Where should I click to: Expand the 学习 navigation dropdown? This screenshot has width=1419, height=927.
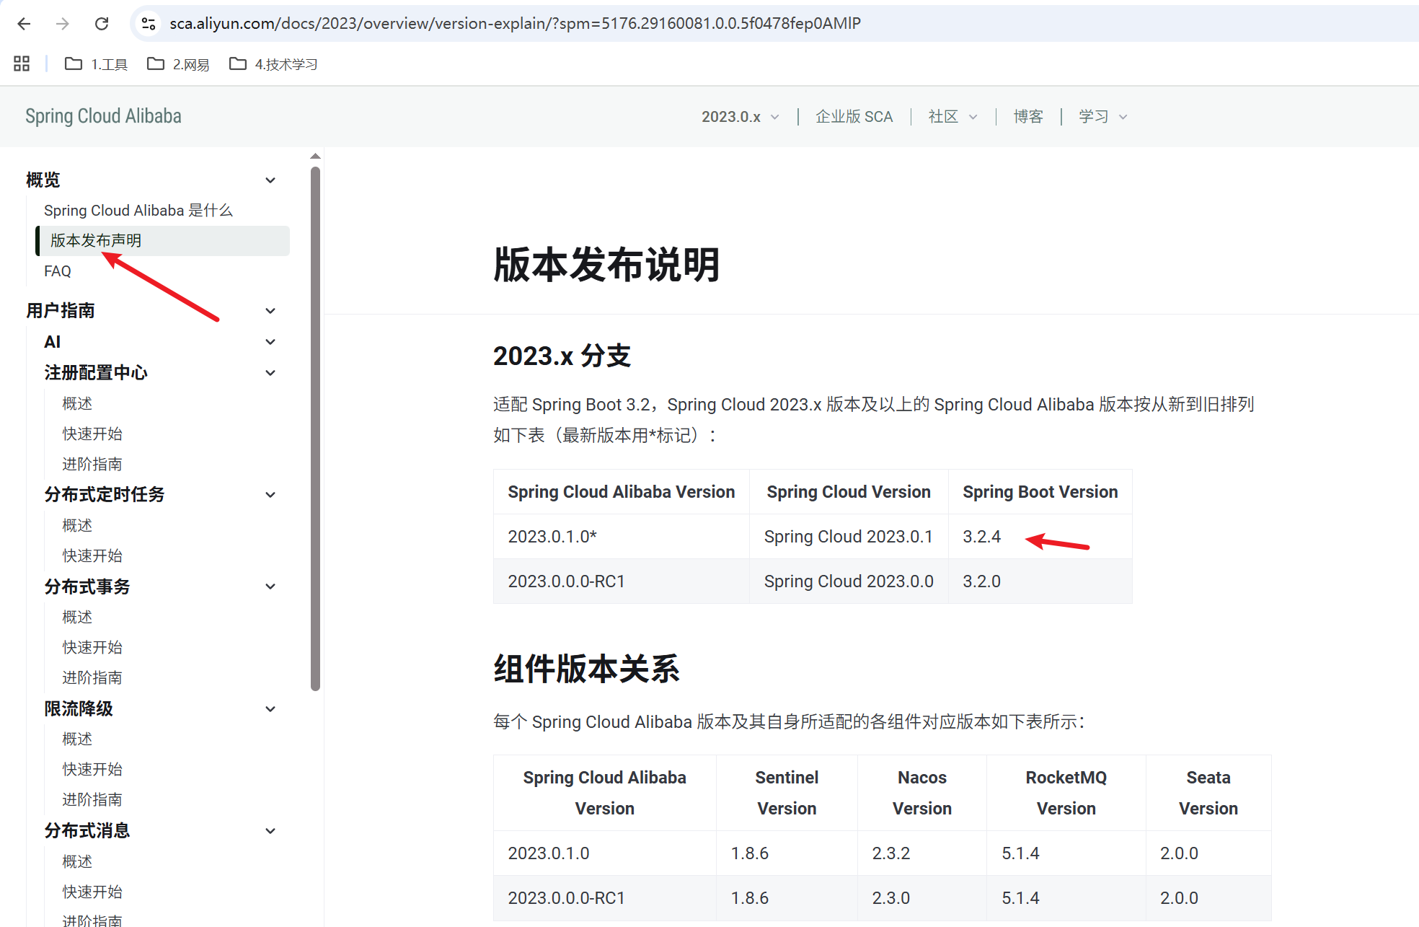click(x=1102, y=117)
